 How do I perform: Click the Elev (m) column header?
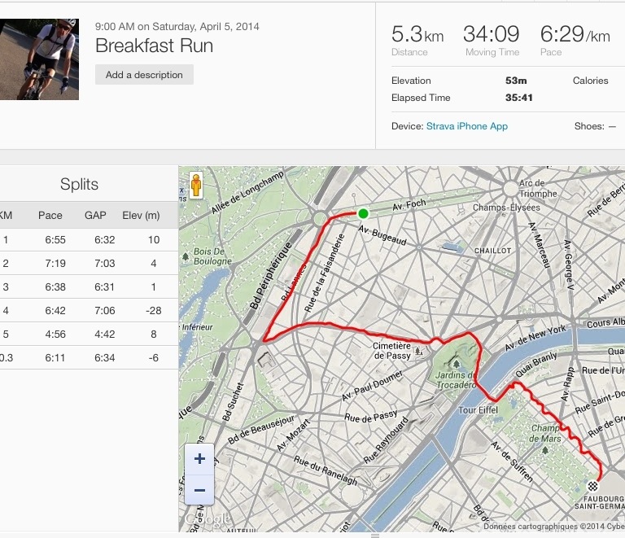coord(141,216)
